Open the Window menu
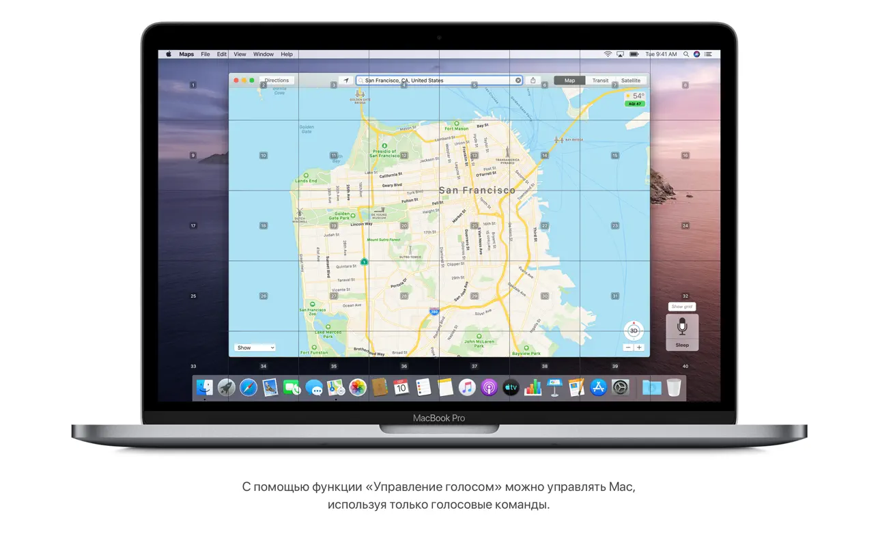The width and height of the screenshot is (878, 549). 264,54
